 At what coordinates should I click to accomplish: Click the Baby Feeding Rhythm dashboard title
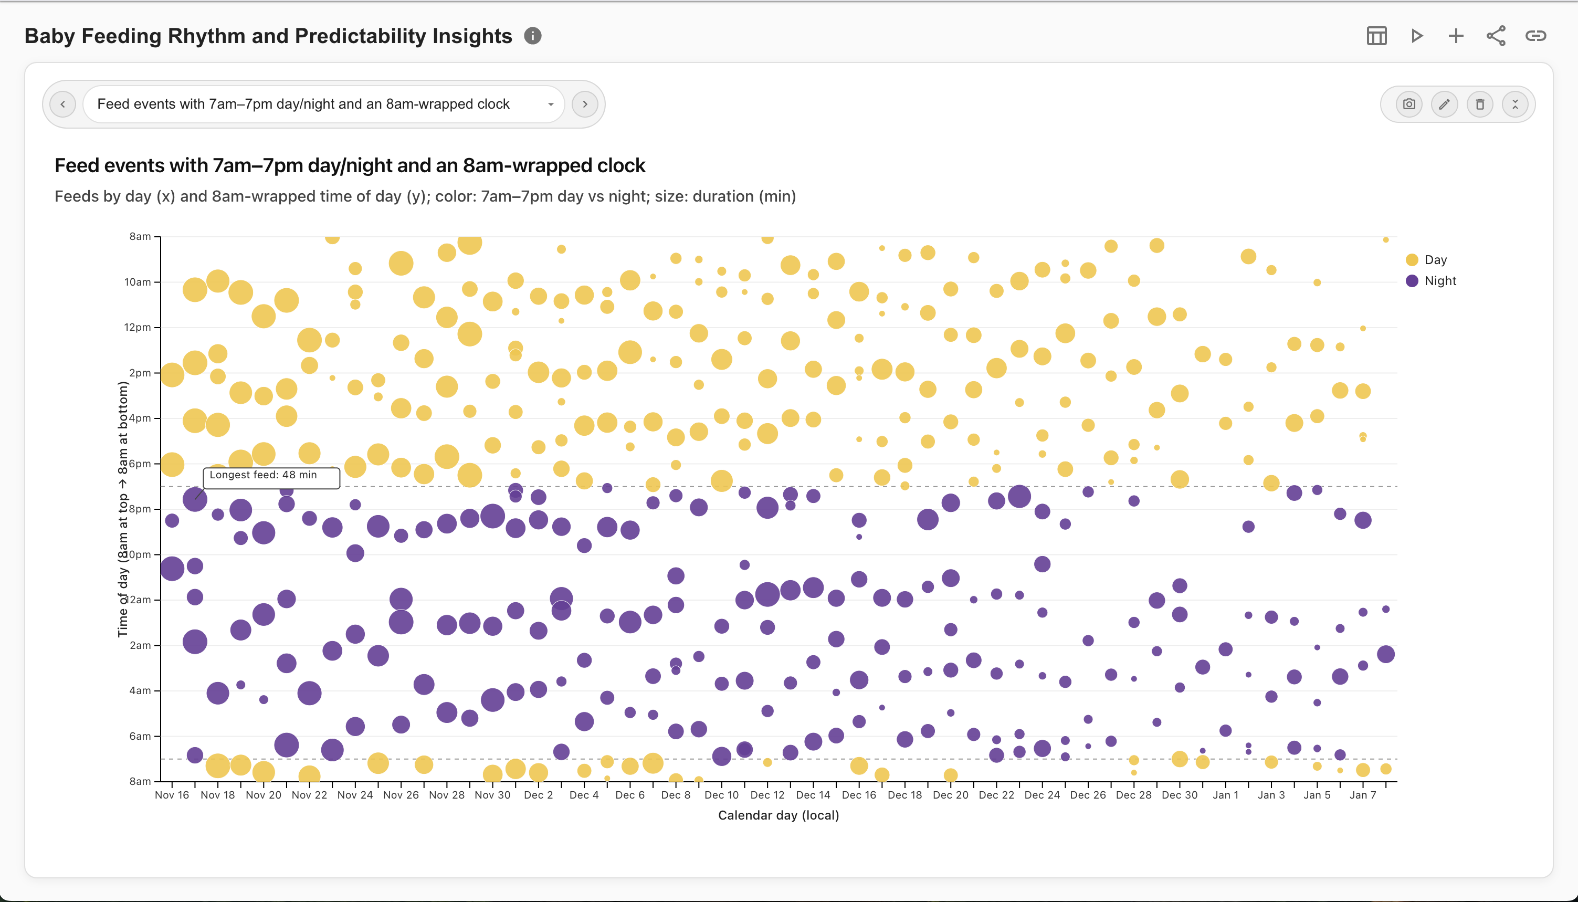pos(268,36)
